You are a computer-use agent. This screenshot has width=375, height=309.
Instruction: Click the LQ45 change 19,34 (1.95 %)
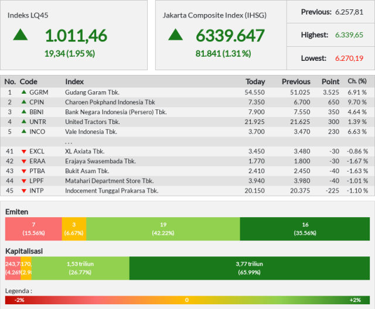point(70,53)
